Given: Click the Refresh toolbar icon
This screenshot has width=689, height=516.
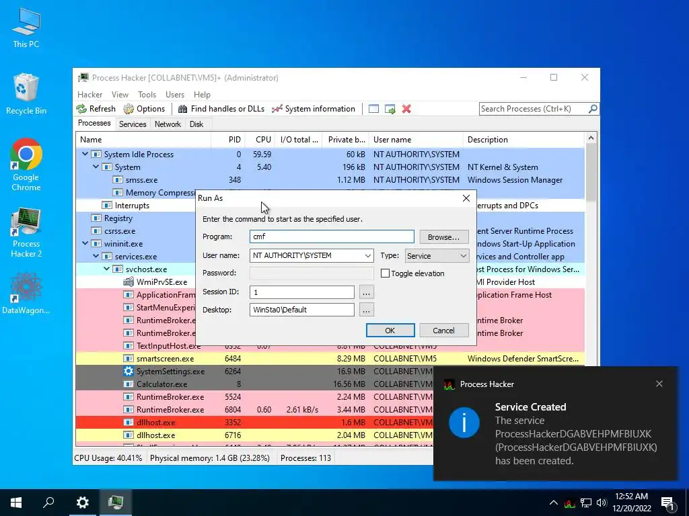Looking at the screenshot, I should tap(81, 109).
